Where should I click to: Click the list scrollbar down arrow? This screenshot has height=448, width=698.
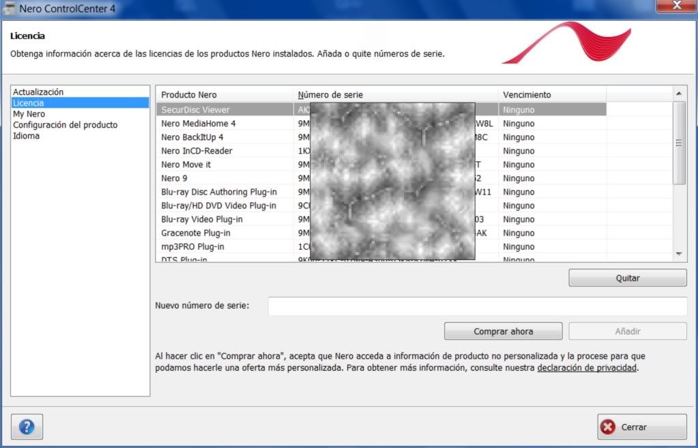(679, 253)
